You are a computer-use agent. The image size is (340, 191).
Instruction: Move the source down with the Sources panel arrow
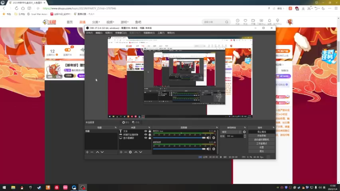click(141, 152)
